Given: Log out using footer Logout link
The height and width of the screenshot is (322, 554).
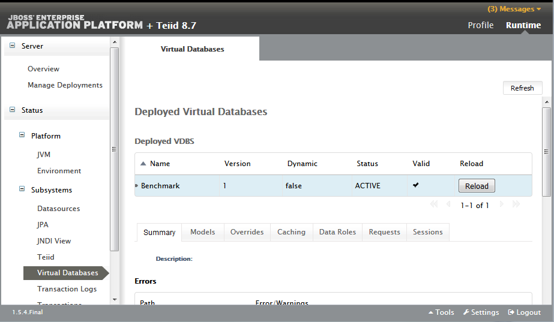Looking at the screenshot, I should [x=525, y=312].
